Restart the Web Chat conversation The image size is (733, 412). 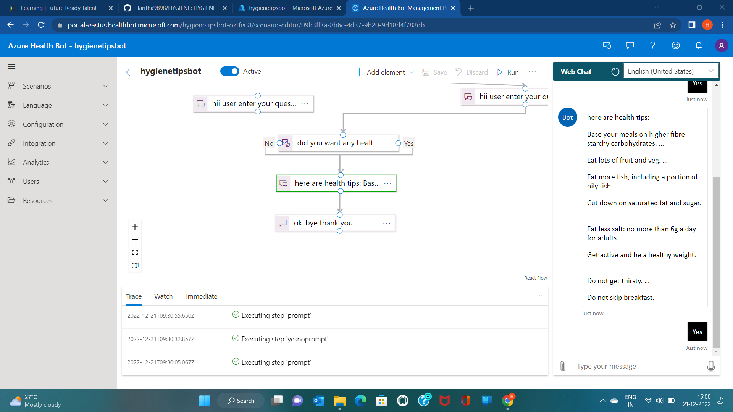point(615,71)
